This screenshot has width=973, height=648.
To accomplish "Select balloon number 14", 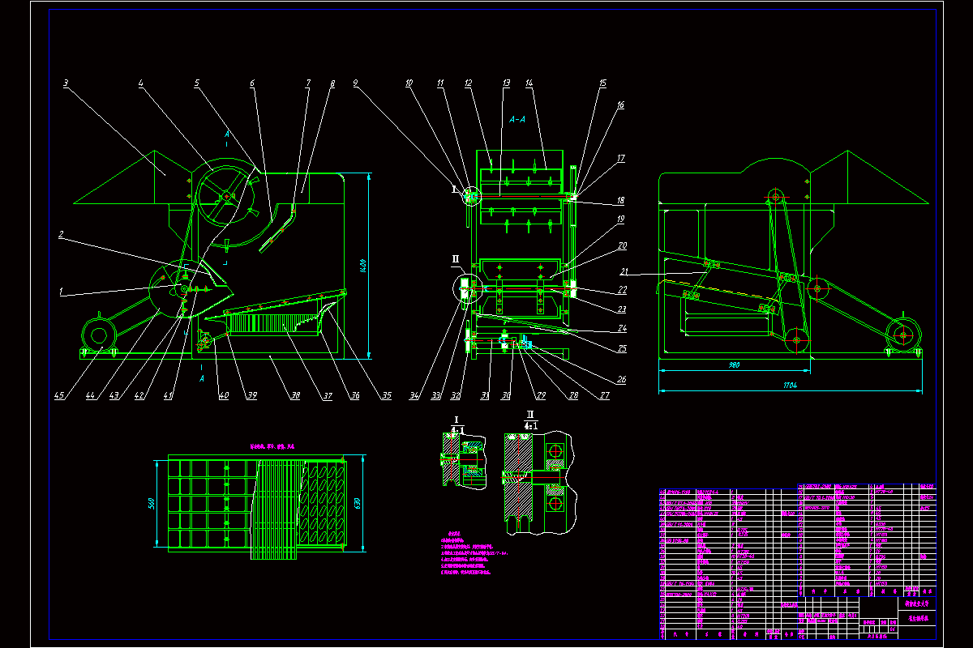I will (529, 82).
